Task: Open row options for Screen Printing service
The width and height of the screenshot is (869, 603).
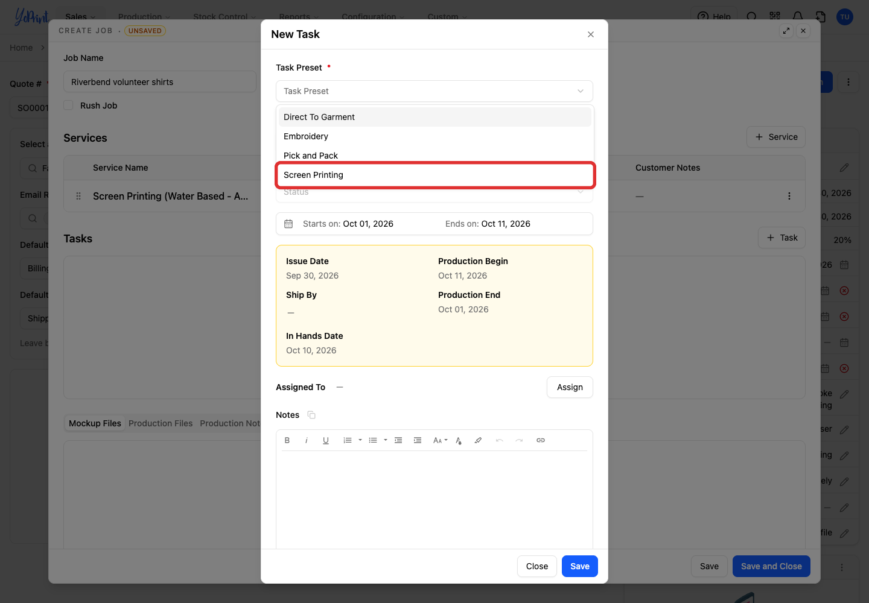Action: click(789, 196)
